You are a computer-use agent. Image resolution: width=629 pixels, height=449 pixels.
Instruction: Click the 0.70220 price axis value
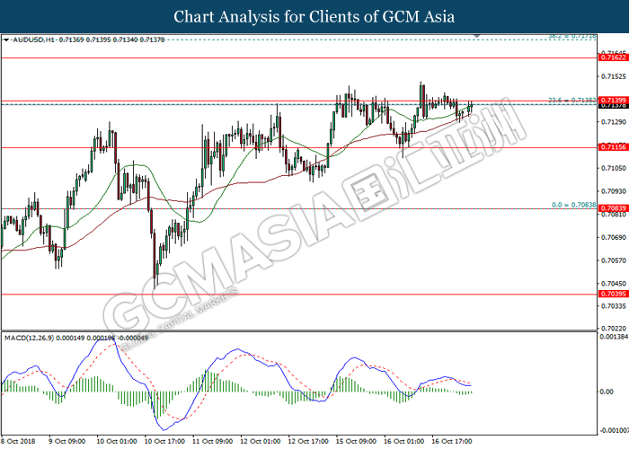(x=614, y=329)
